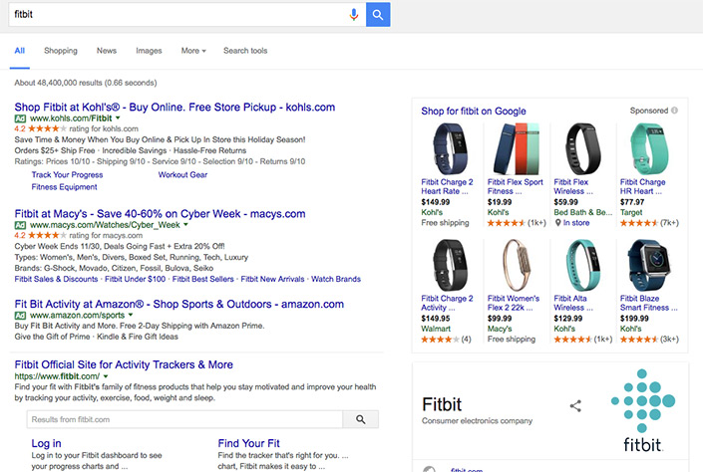This screenshot has height=472, width=703.
Task: Click Fitbit Sales & Discounts link
Action: coord(56,279)
